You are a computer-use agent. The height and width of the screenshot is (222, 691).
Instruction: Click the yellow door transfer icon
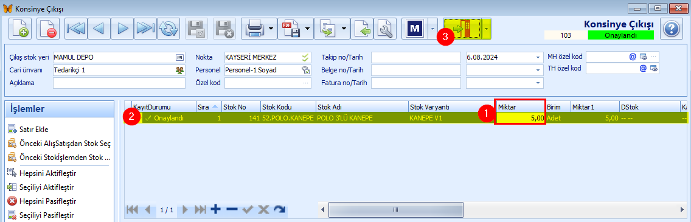[x=463, y=29]
